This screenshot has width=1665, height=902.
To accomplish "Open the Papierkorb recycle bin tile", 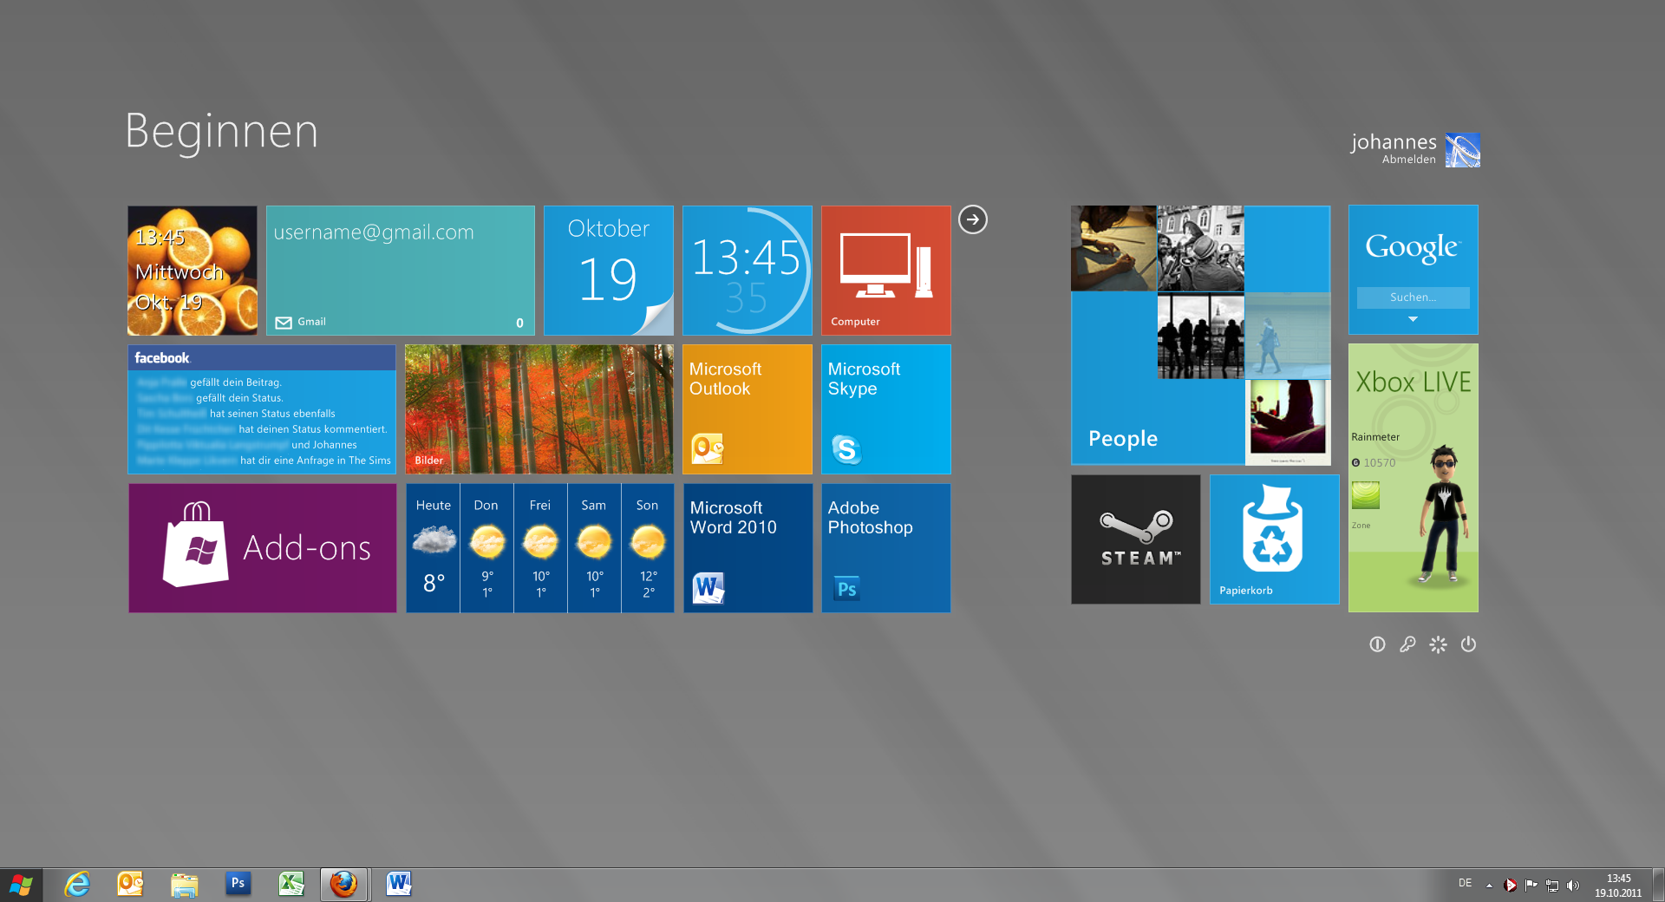I will (1274, 539).
